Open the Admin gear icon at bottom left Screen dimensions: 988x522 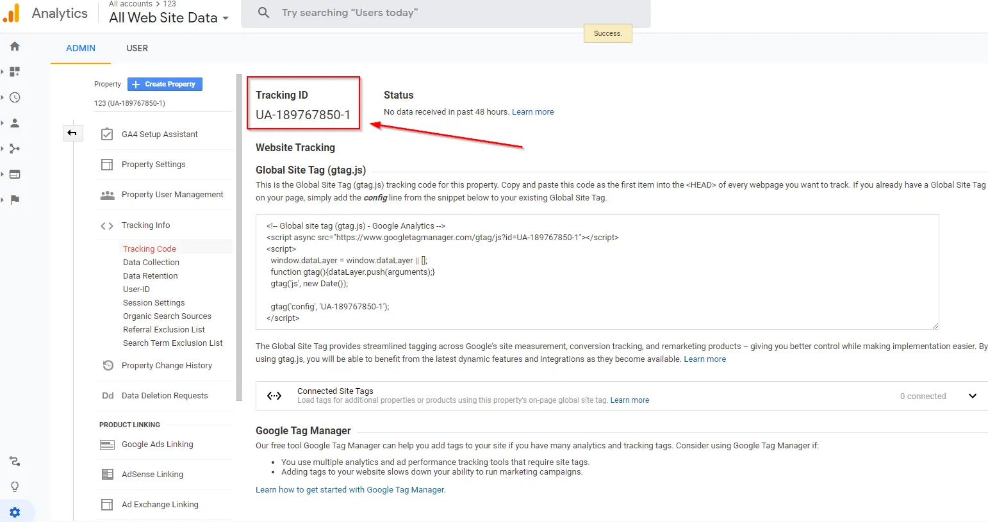14,512
